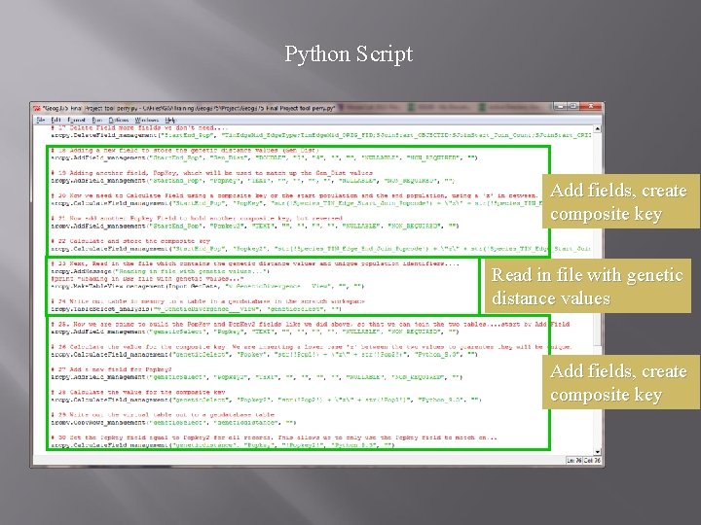Open the File menu in IDLE
This screenshot has width=701, height=525.
pyautogui.click(x=41, y=121)
